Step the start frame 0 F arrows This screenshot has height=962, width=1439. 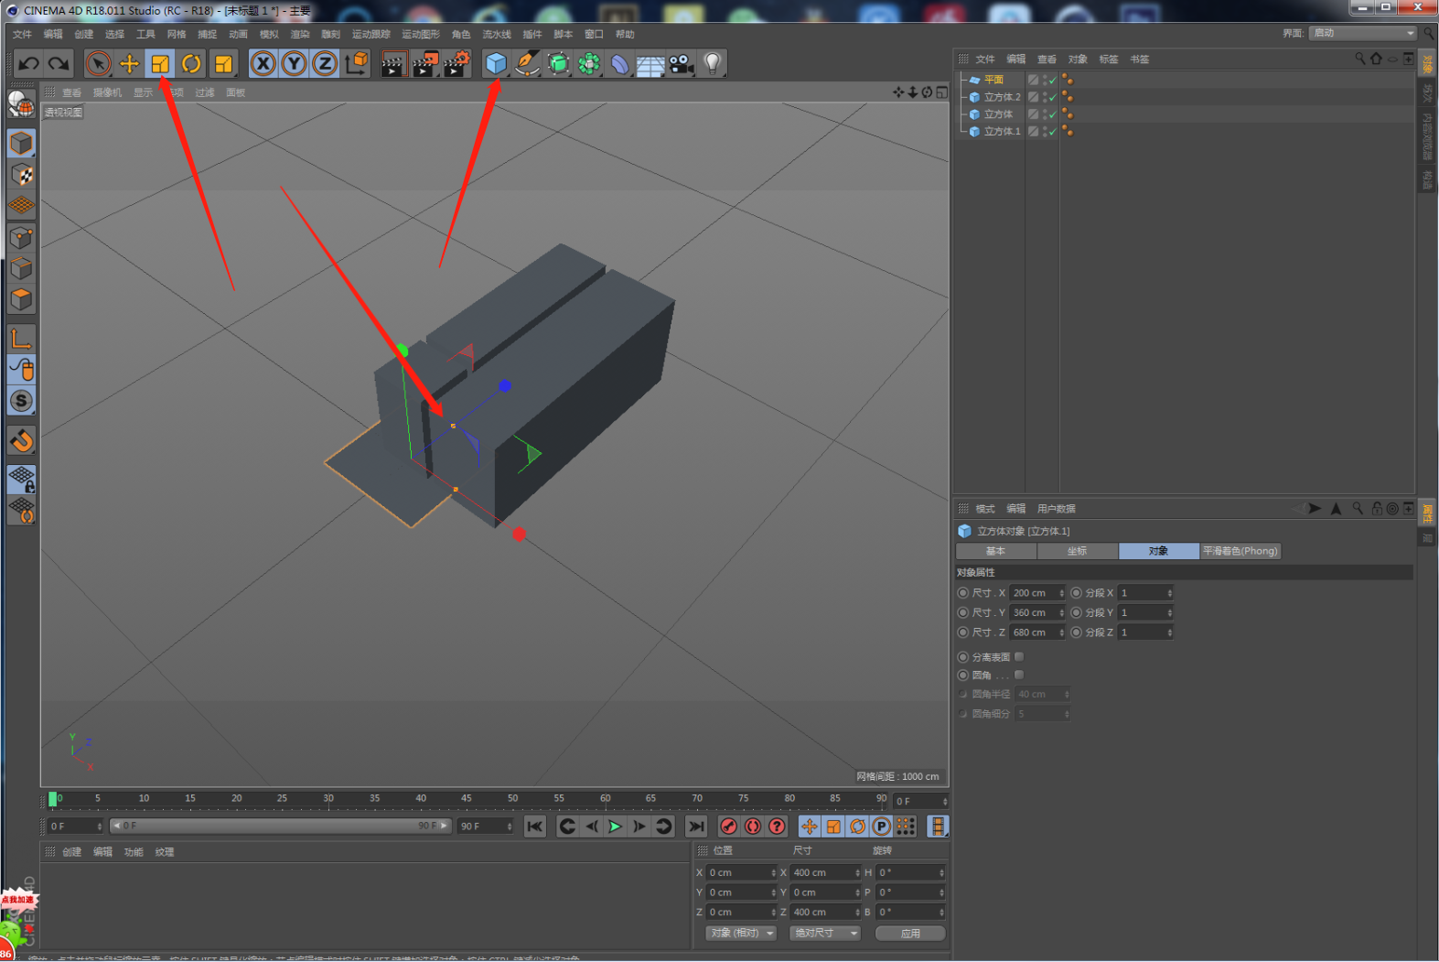99,826
